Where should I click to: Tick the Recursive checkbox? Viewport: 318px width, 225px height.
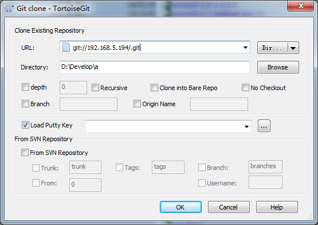coord(95,88)
